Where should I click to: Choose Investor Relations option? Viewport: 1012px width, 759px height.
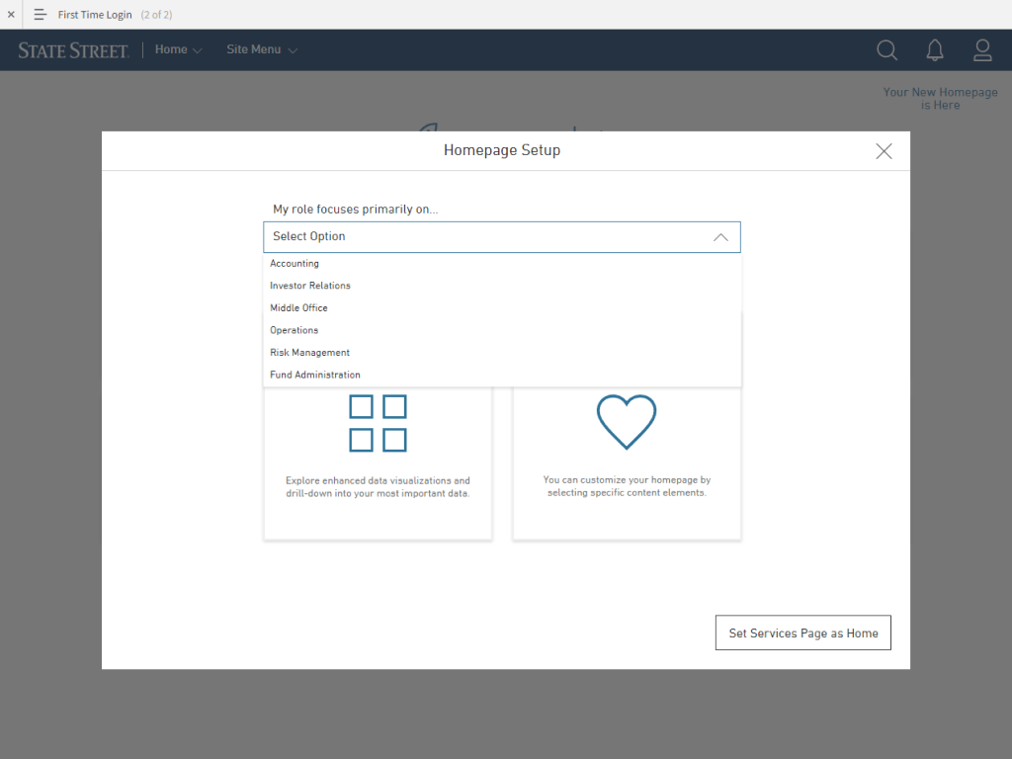tap(310, 286)
